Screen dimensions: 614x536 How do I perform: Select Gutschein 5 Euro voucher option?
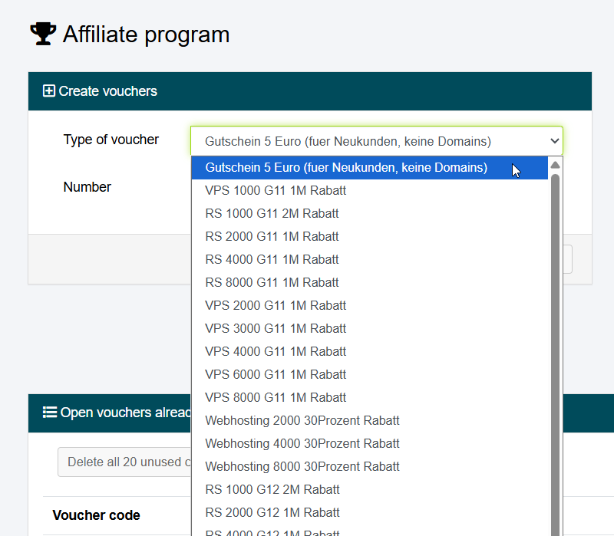[x=346, y=167]
